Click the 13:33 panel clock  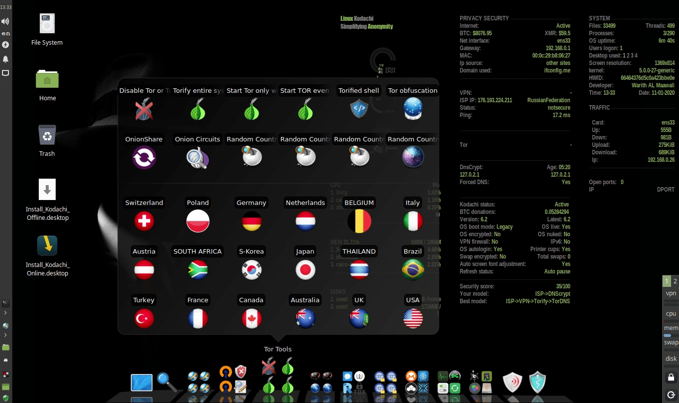point(5,7)
